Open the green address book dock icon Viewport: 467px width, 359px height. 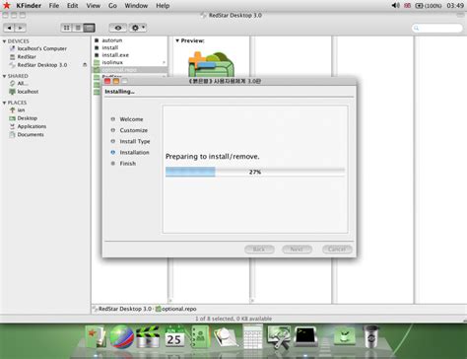[x=200, y=336]
